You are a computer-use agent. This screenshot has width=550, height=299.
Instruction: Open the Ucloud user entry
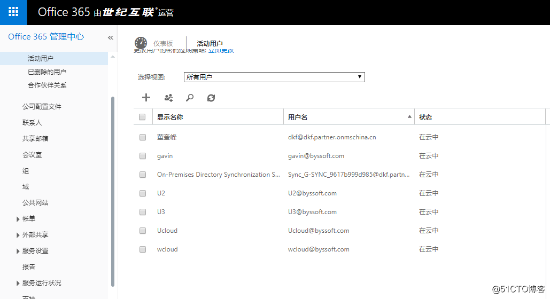(167, 231)
